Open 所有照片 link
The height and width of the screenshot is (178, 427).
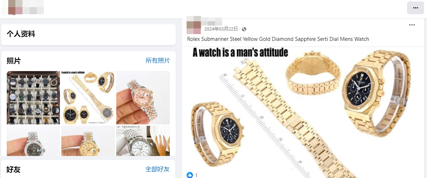158,60
